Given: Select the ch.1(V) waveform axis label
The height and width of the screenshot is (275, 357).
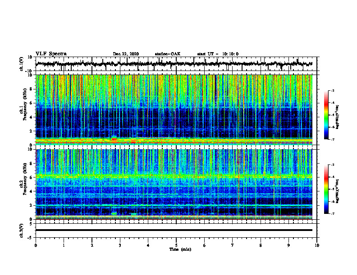Looking at the screenshot, I should (22, 64).
